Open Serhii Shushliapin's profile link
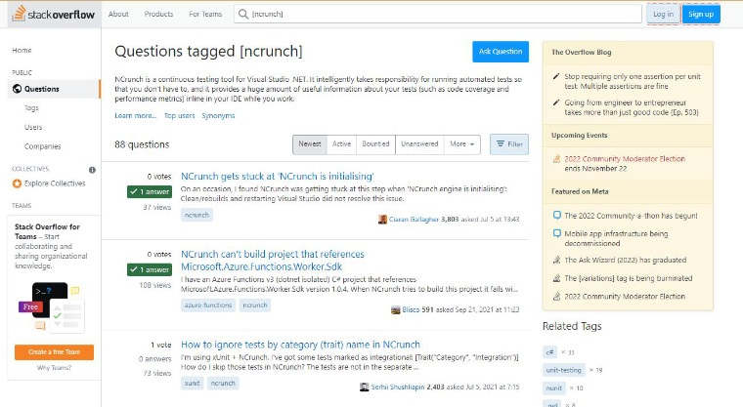743x407 pixels. point(398,387)
